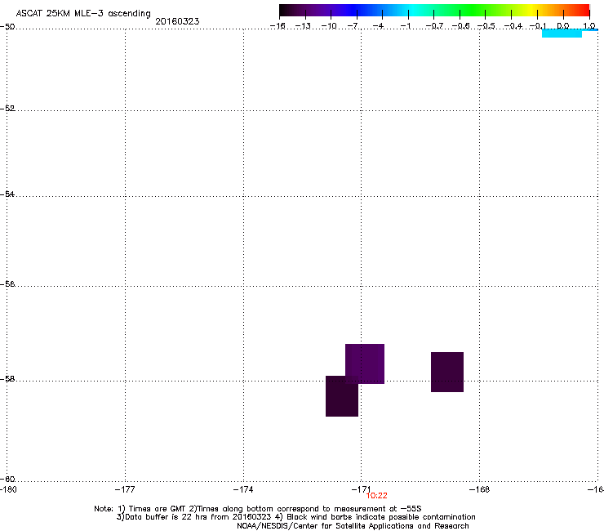Click the dark data cell near -169 longitude

coord(447,373)
